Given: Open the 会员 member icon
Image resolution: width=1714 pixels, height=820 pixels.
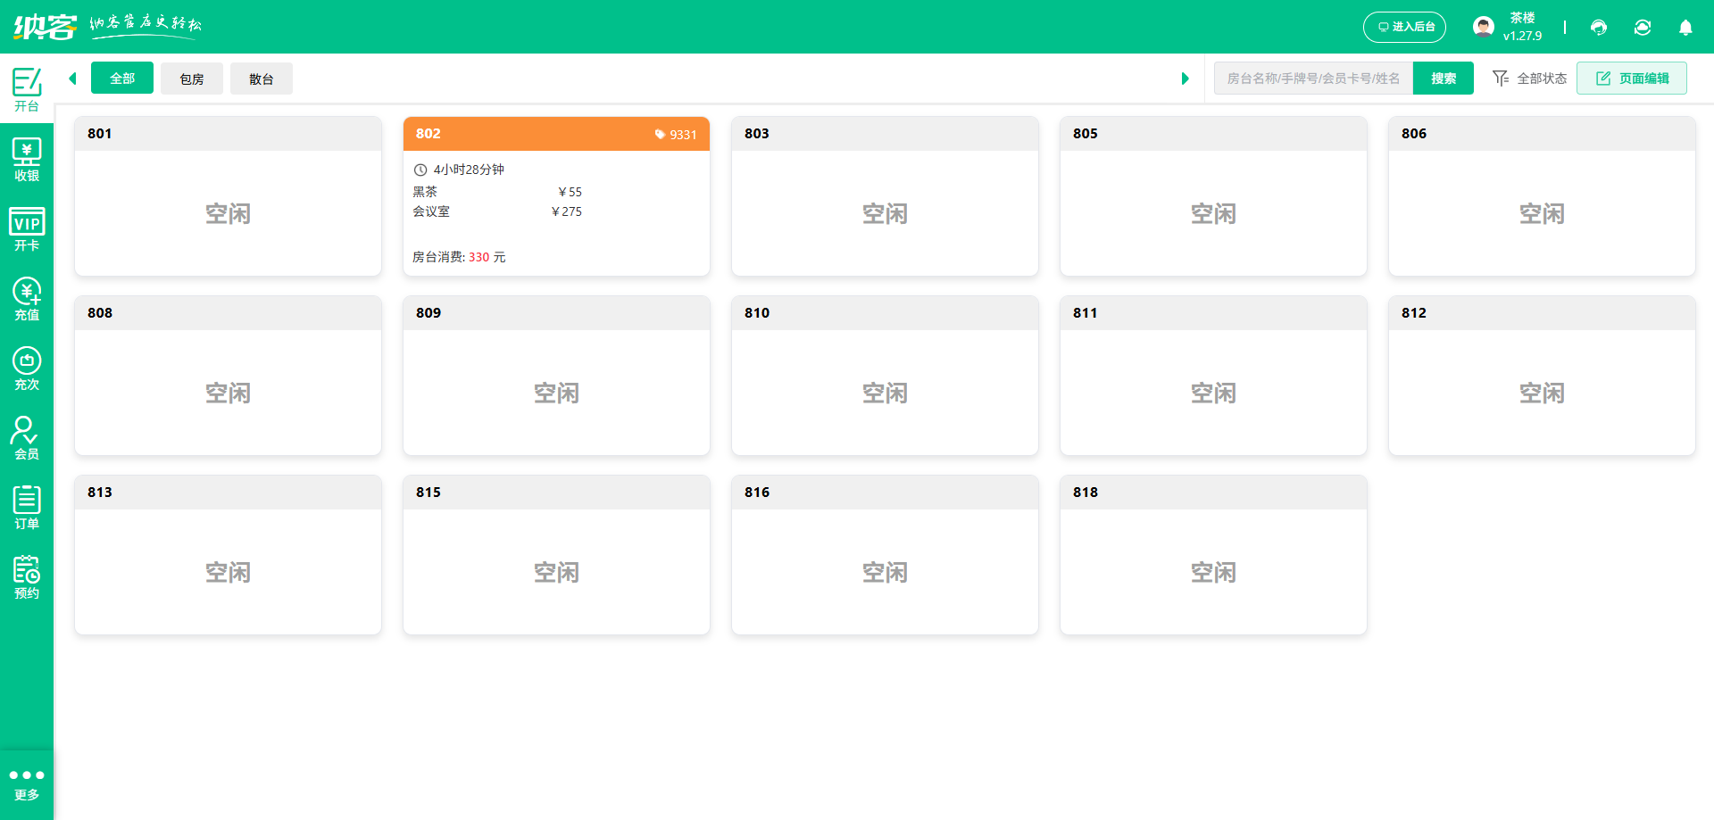Looking at the screenshot, I should (27, 438).
